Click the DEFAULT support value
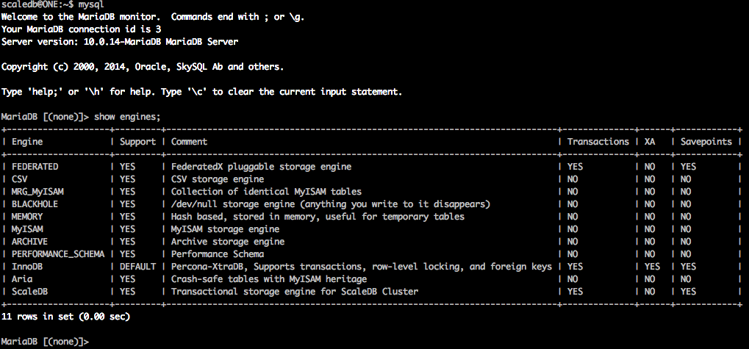The width and height of the screenshot is (749, 349). coord(137,267)
